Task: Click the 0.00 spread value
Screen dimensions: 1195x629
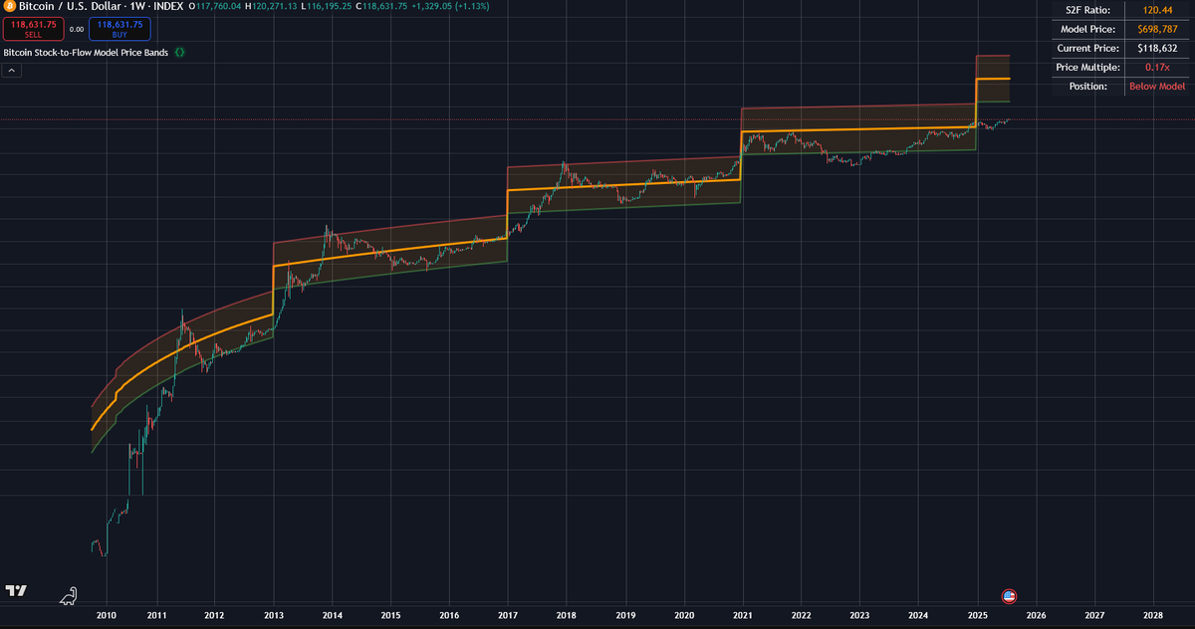Action: [x=76, y=29]
